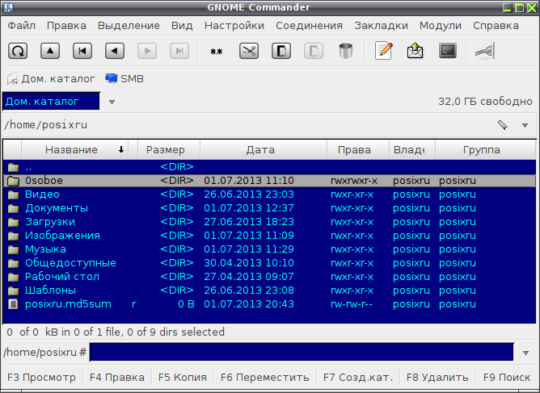Open the Дом. каталог connection button
Image resolution: width=540 pixels, height=393 pixels.
click(x=51, y=79)
